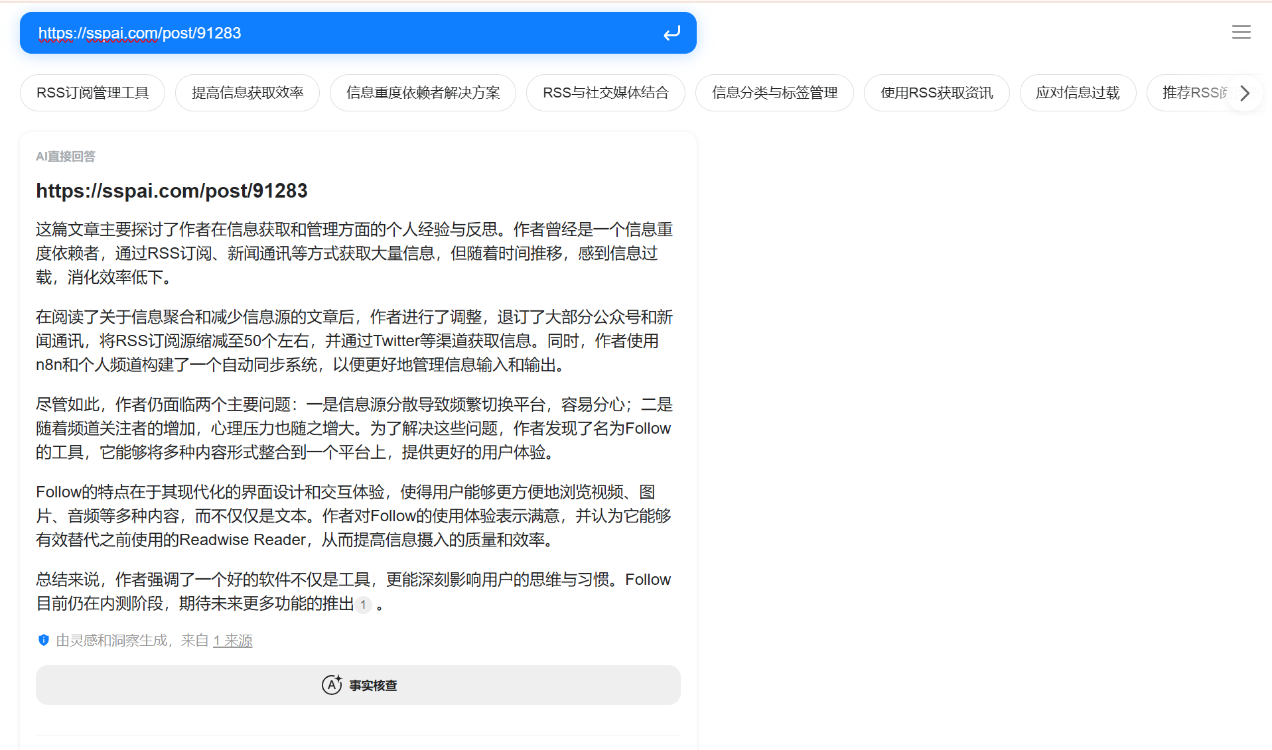Click the enter arrow icon in search bar
The height and width of the screenshot is (750, 1272).
[x=671, y=33]
